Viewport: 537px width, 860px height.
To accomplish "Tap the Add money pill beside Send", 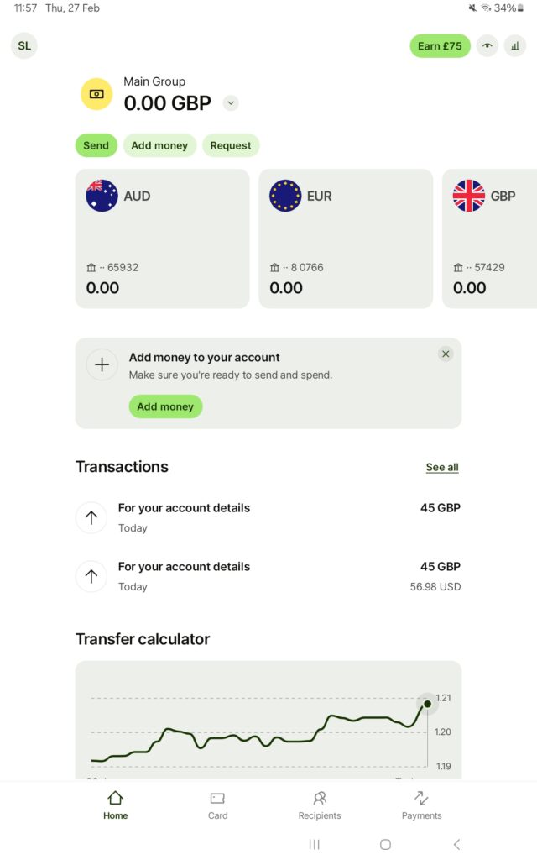I will coord(159,145).
